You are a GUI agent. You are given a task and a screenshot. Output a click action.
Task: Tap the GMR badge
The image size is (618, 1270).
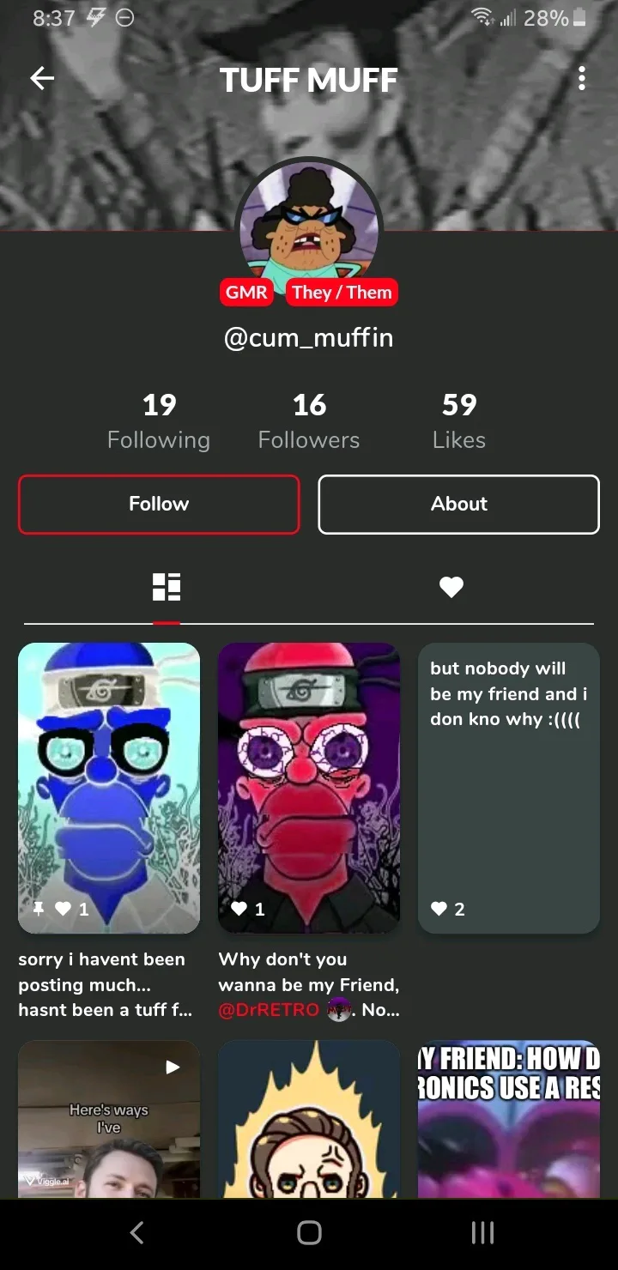click(x=246, y=293)
